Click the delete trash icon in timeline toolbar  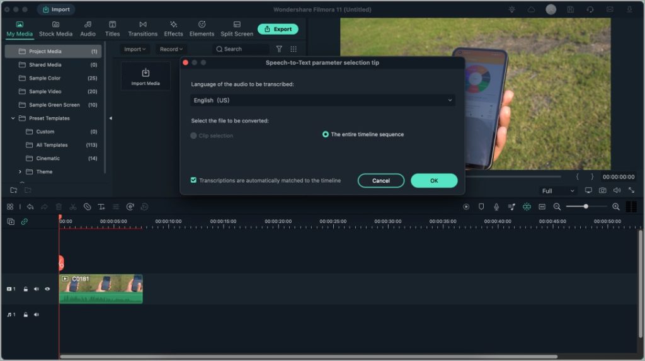click(x=59, y=207)
